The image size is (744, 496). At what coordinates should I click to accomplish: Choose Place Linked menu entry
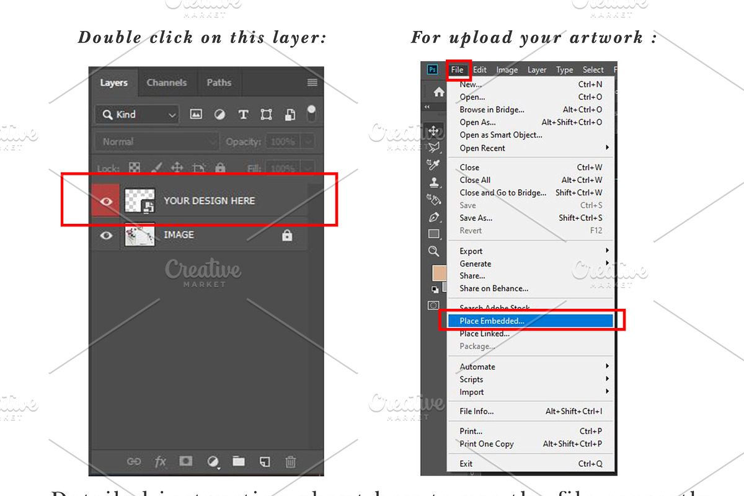click(x=530, y=334)
